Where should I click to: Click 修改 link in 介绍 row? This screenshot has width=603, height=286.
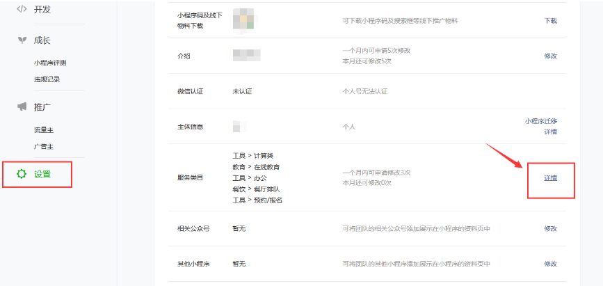tap(550, 56)
